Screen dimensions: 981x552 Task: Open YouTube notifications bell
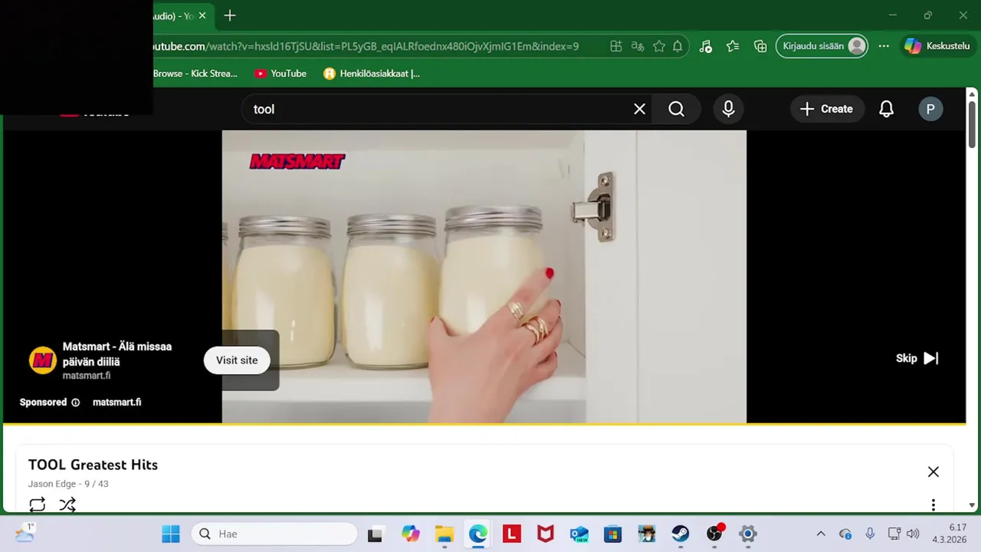[886, 109]
